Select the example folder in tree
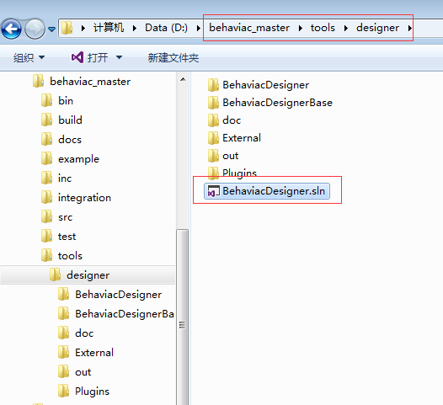Image resolution: width=443 pixels, height=405 pixels. click(x=78, y=159)
